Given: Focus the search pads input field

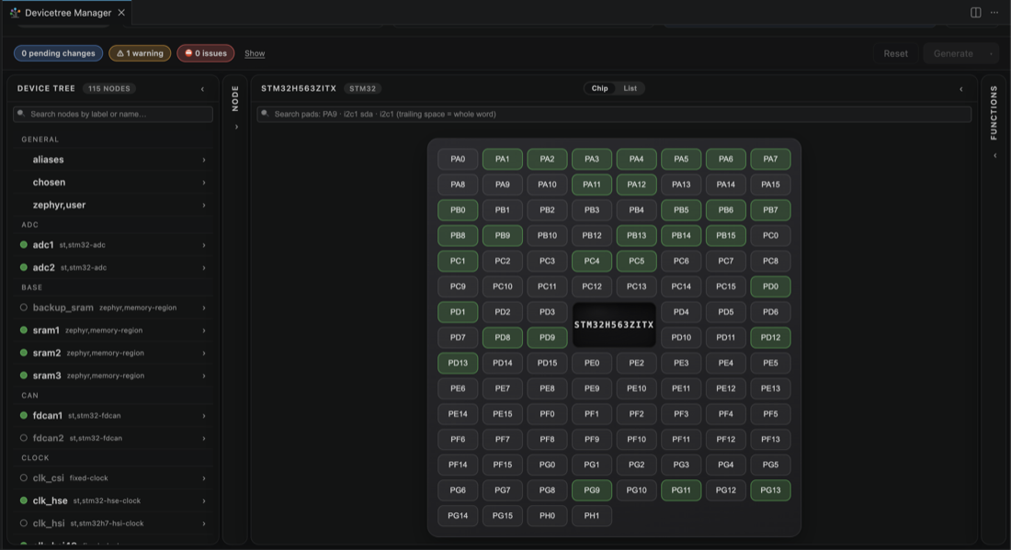Looking at the screenshot, I should [614, 114].
